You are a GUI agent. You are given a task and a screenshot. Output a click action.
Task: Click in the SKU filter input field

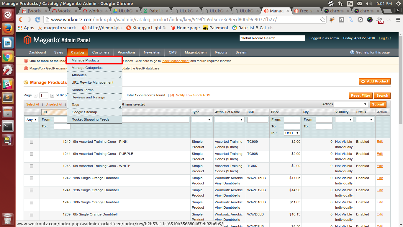[258, 120]
